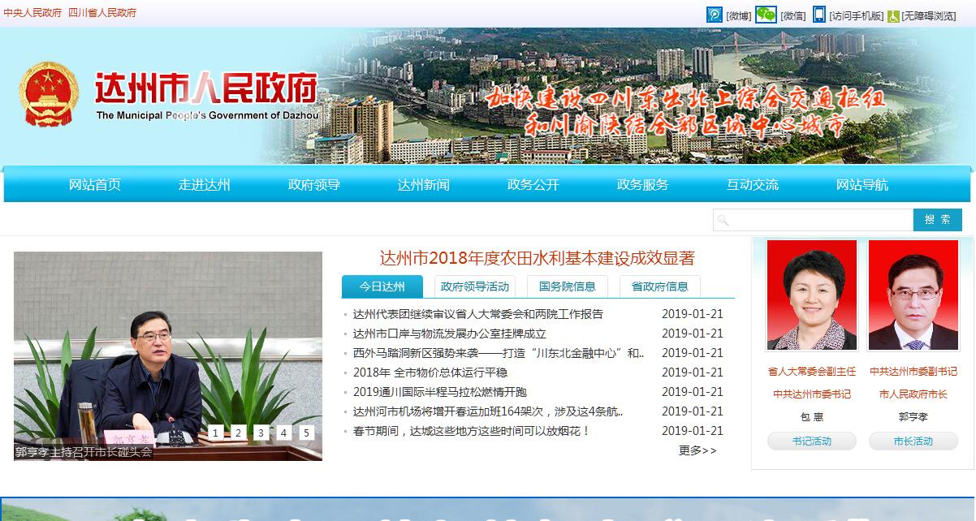Open the 政府领导 navigation menu

[x=313, y=185]
